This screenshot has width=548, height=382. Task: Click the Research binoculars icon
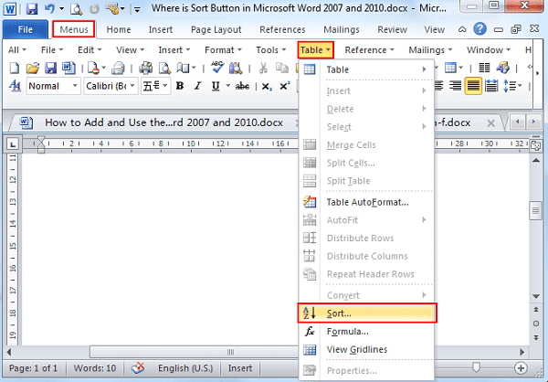236,68
